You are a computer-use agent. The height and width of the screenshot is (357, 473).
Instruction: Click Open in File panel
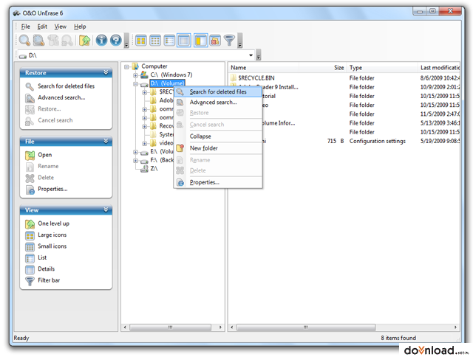pyautogui.click(x=44, y=155)
